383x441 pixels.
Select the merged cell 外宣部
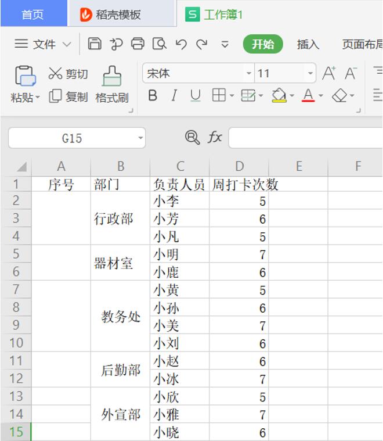tap(120, 414)
